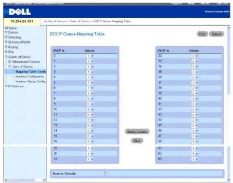The width and height of the screenshot is (233, 183).
Task: Open Queue dropdown for DSCP 5
Action: (90, 83)
